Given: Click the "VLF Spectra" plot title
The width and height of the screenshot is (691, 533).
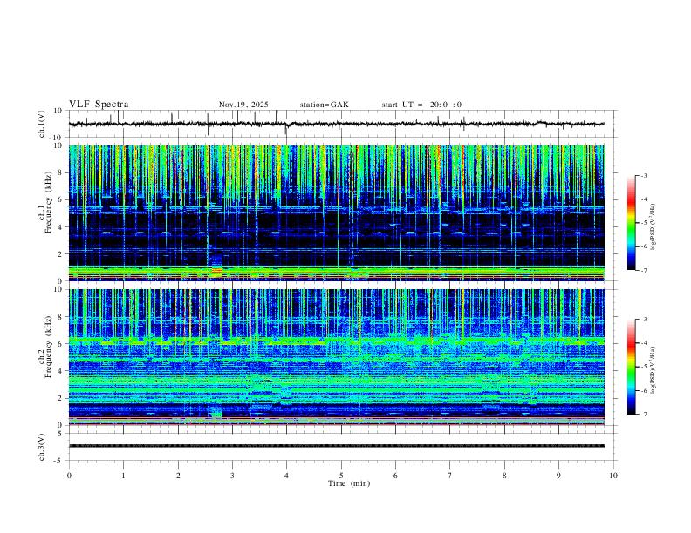Looking at the screenshot, I should (99, 105).
